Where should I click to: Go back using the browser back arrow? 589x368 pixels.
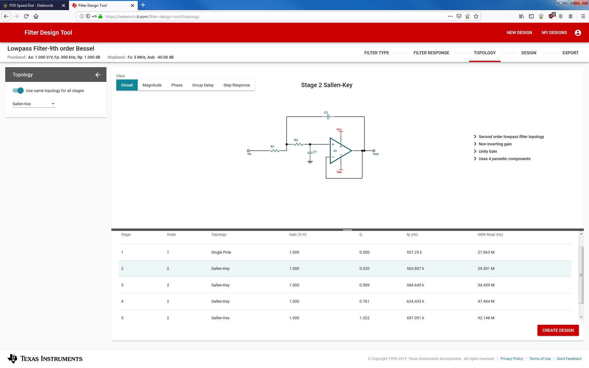pyautogui.click(x=6, y=17)
